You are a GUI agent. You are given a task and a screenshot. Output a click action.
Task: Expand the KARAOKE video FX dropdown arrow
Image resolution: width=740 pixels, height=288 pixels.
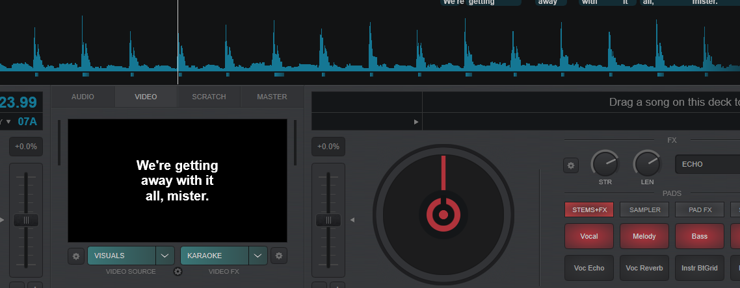point(259,256)
